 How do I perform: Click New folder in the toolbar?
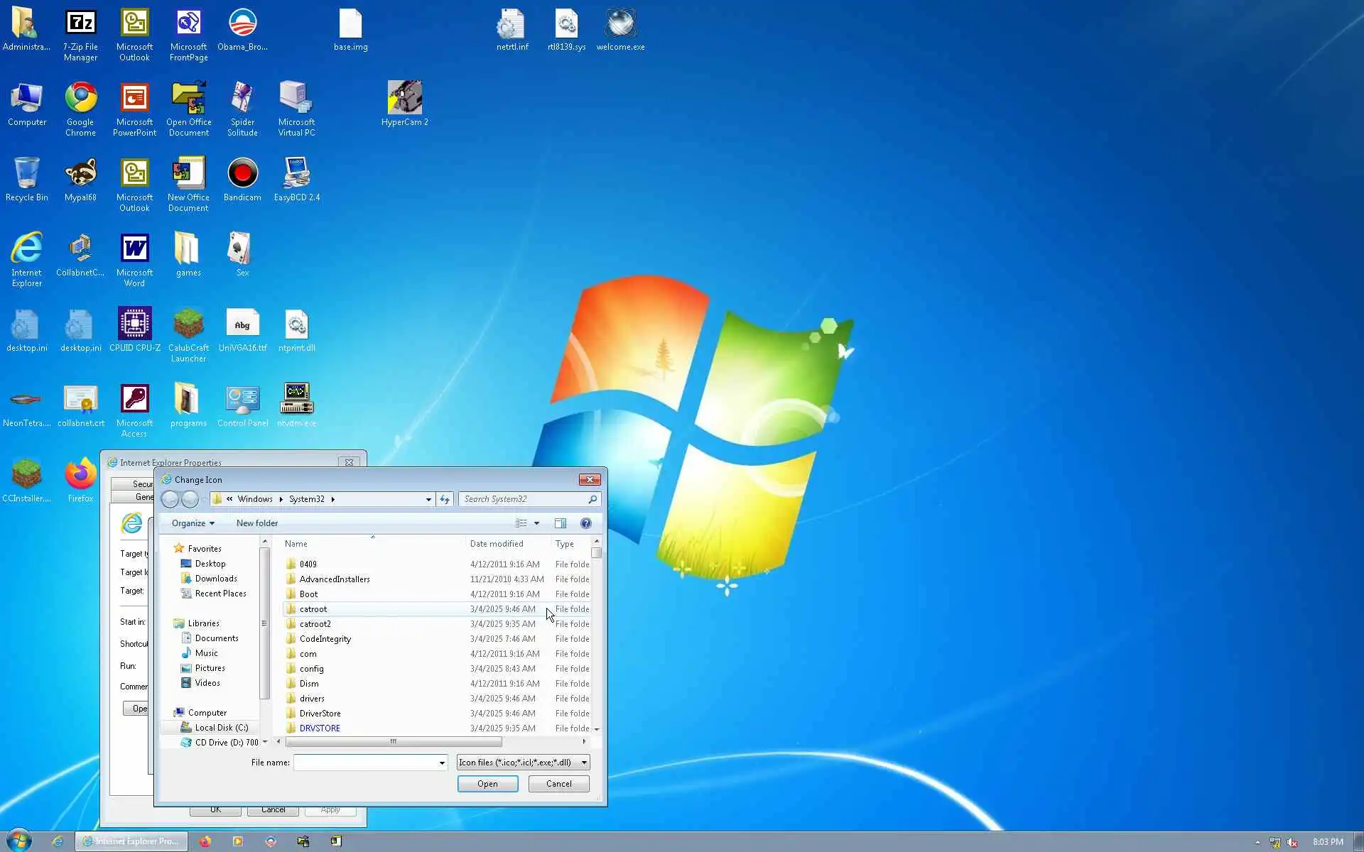point(256,523)
